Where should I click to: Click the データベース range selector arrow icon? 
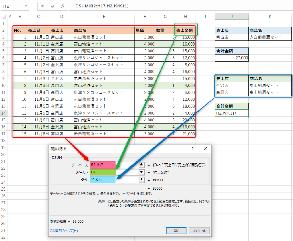(142, 165)
